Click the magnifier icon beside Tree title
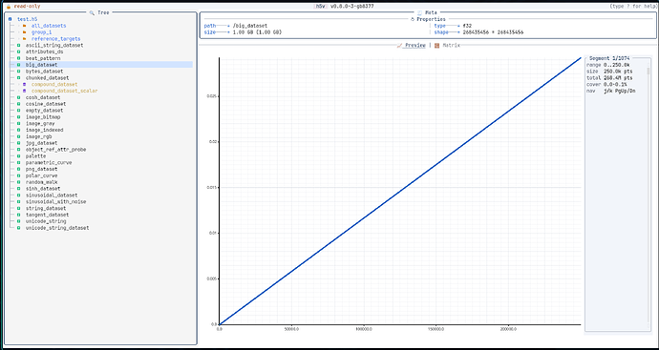 92,12
